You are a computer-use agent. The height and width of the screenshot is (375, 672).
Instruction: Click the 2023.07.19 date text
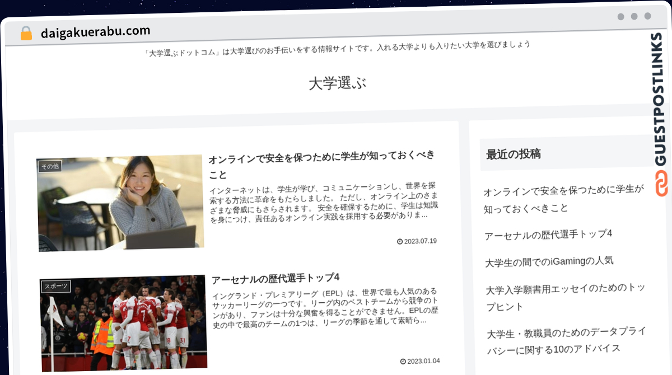pos(420,241)
